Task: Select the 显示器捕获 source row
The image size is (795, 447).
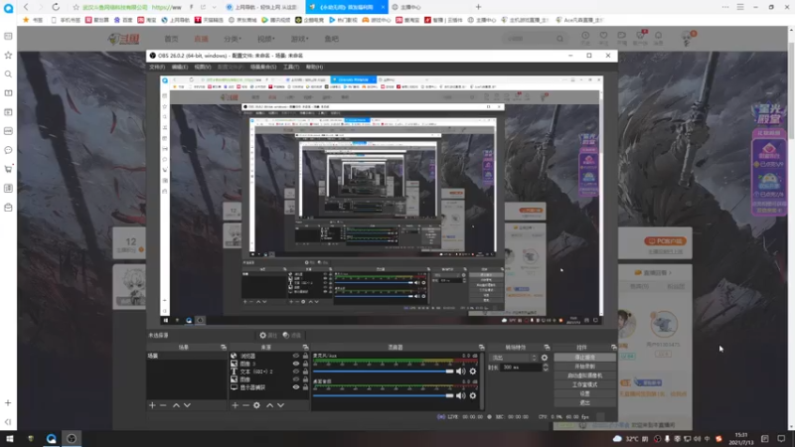Action: 268,387
